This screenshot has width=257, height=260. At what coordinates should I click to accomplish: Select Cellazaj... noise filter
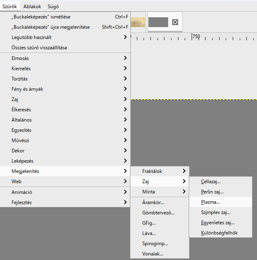coord(221,182)
